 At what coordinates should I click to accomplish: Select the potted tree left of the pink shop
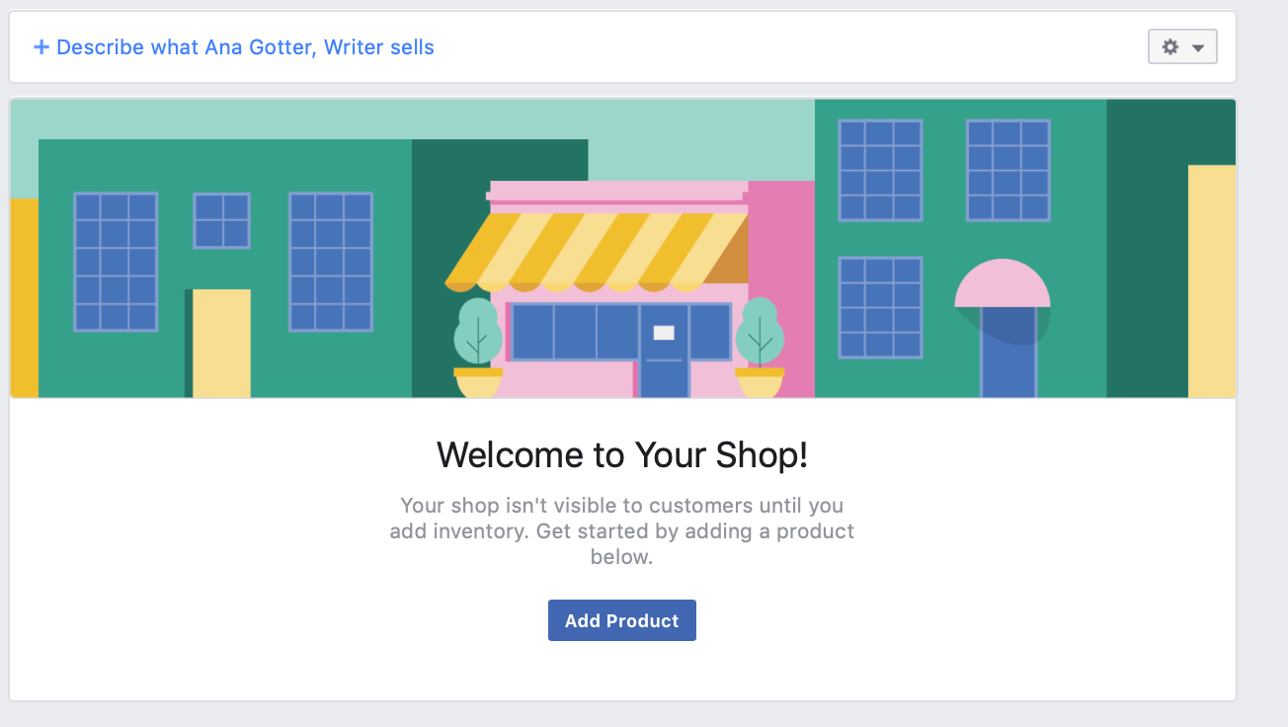(478, 348)
